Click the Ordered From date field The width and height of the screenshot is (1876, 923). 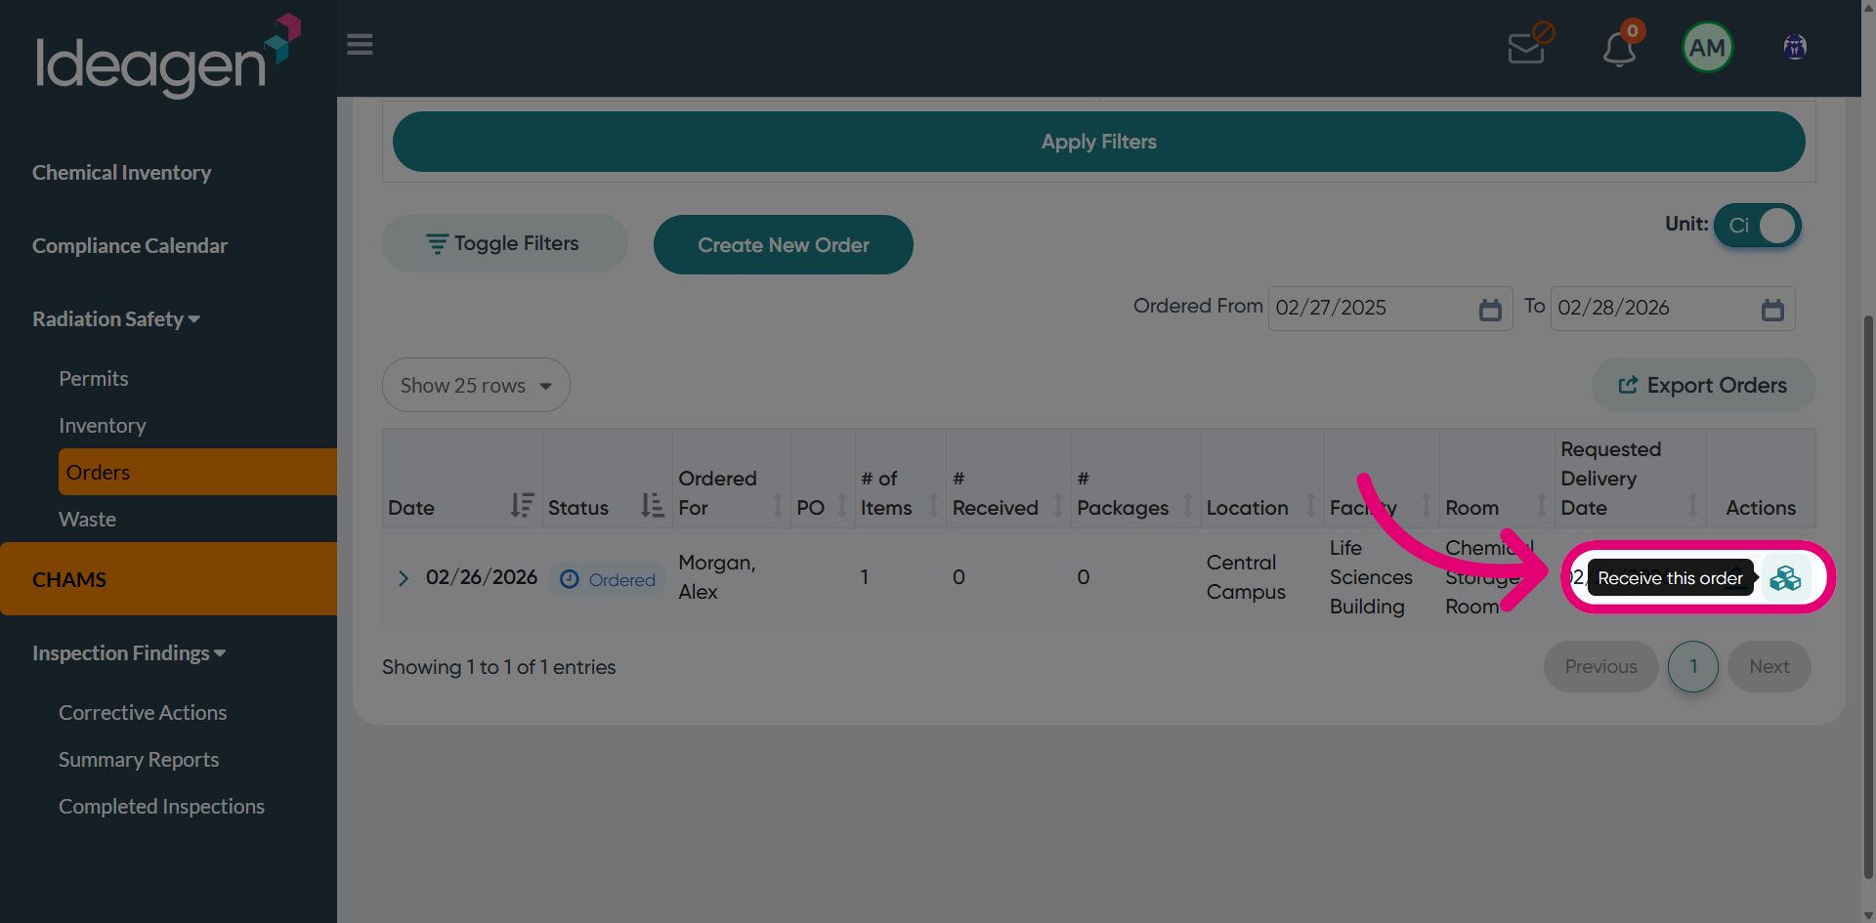click(x=1389, y=309)
